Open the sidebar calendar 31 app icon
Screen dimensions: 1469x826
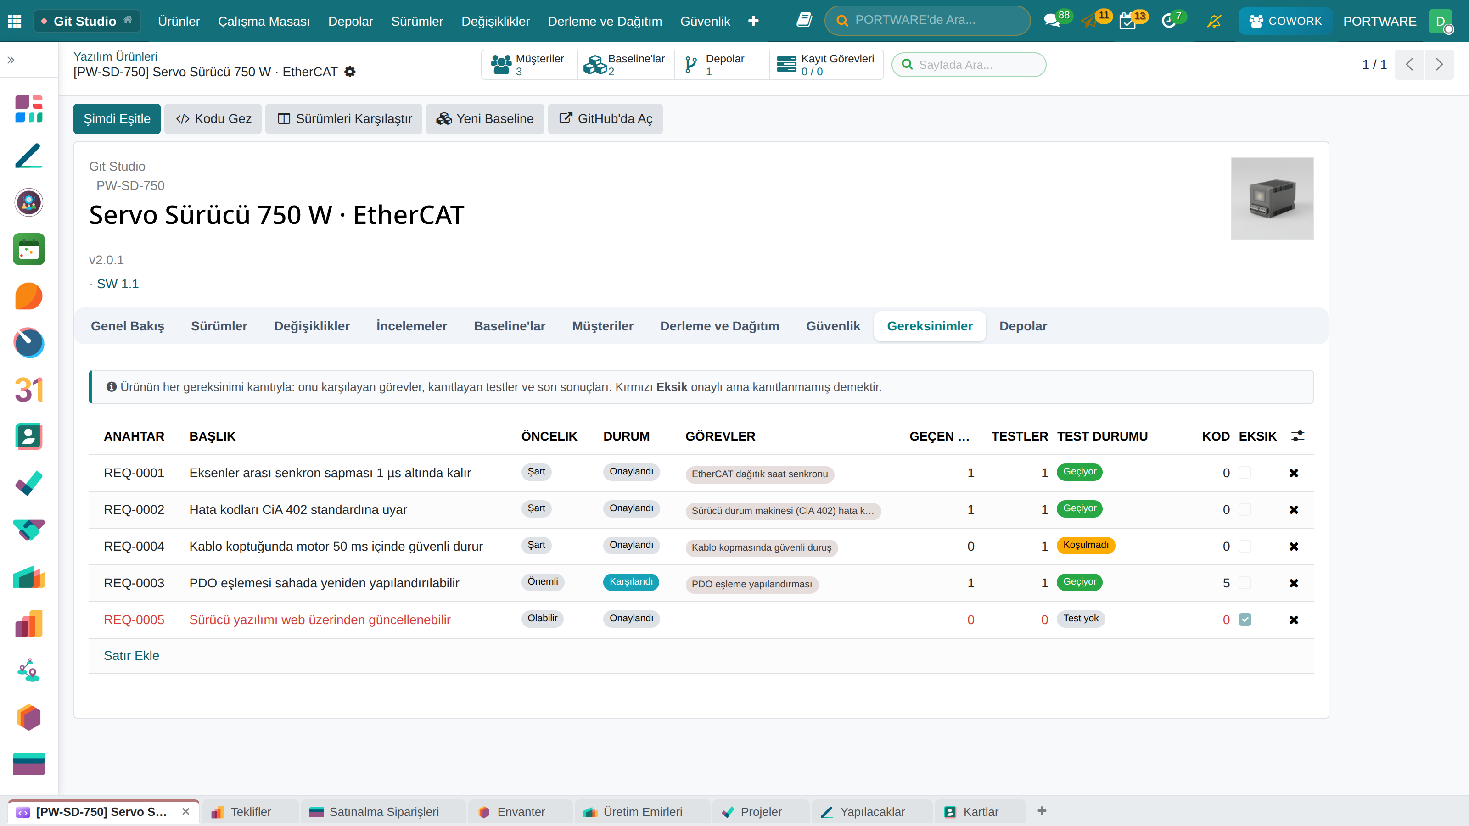28,390
